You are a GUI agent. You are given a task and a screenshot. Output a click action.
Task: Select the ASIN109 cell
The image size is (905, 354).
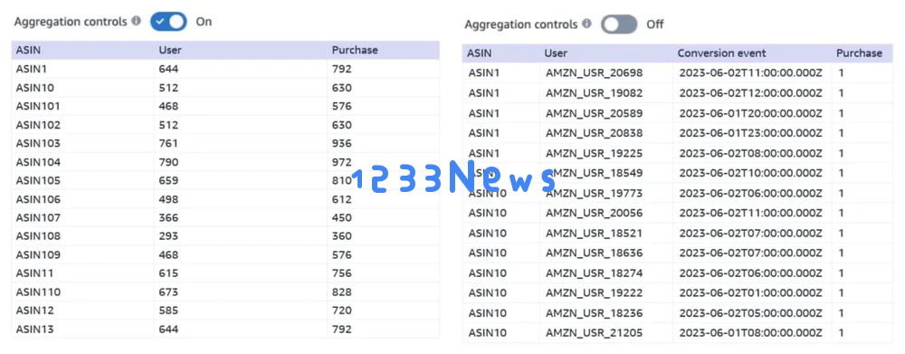[x=38, y=254]
